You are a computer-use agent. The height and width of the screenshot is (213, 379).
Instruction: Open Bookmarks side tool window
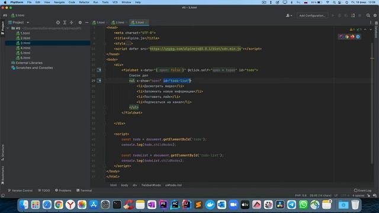(2, 175)
